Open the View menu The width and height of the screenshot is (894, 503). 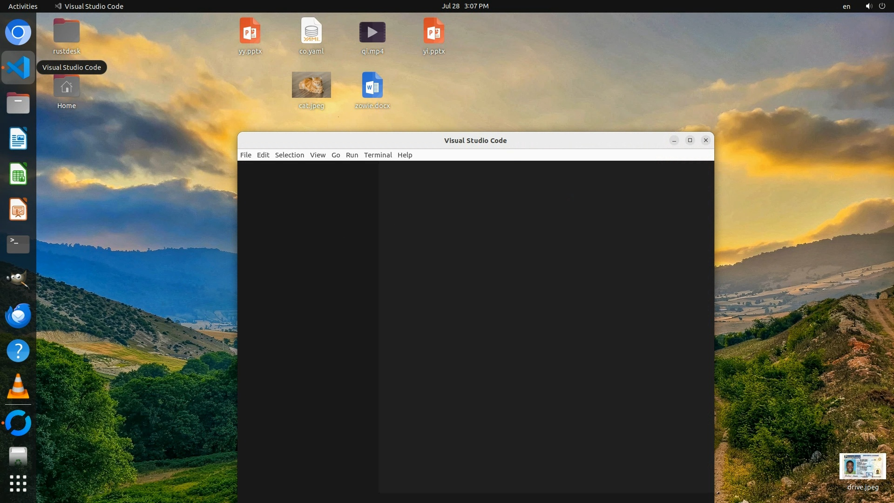point(318,155)
